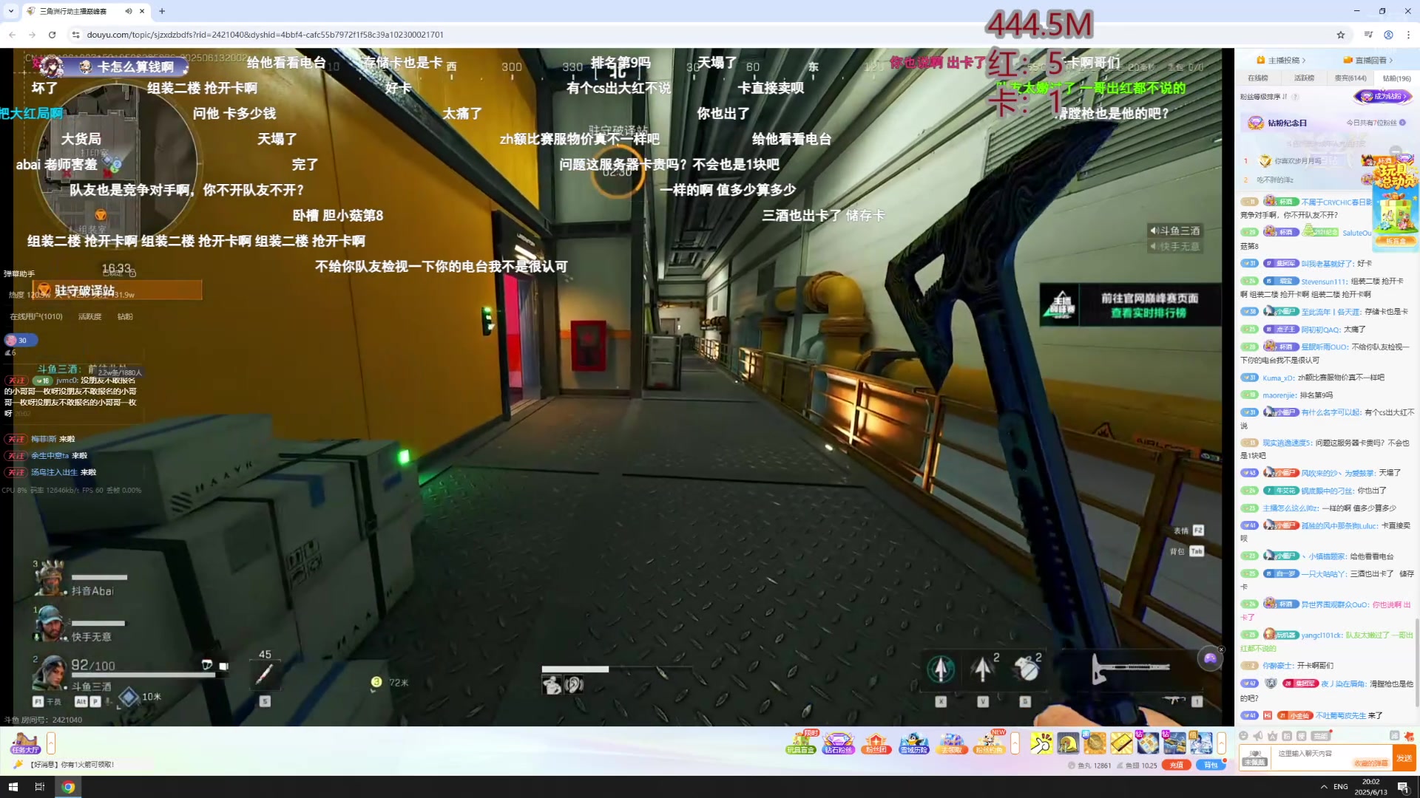The width and height of the screenshot is (1420, 798).
Task: Click the question mark help icon
Action: tap(1295, 97)
